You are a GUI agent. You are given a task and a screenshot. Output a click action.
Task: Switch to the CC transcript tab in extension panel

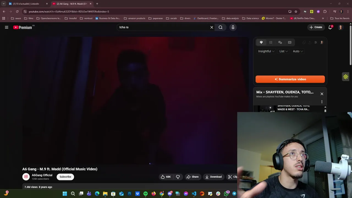(290, 42)
